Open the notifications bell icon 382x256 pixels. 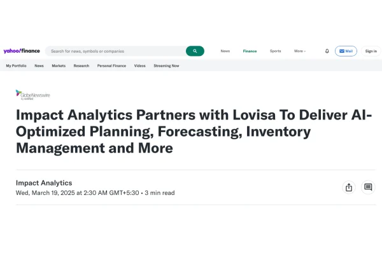coord(327,51)
